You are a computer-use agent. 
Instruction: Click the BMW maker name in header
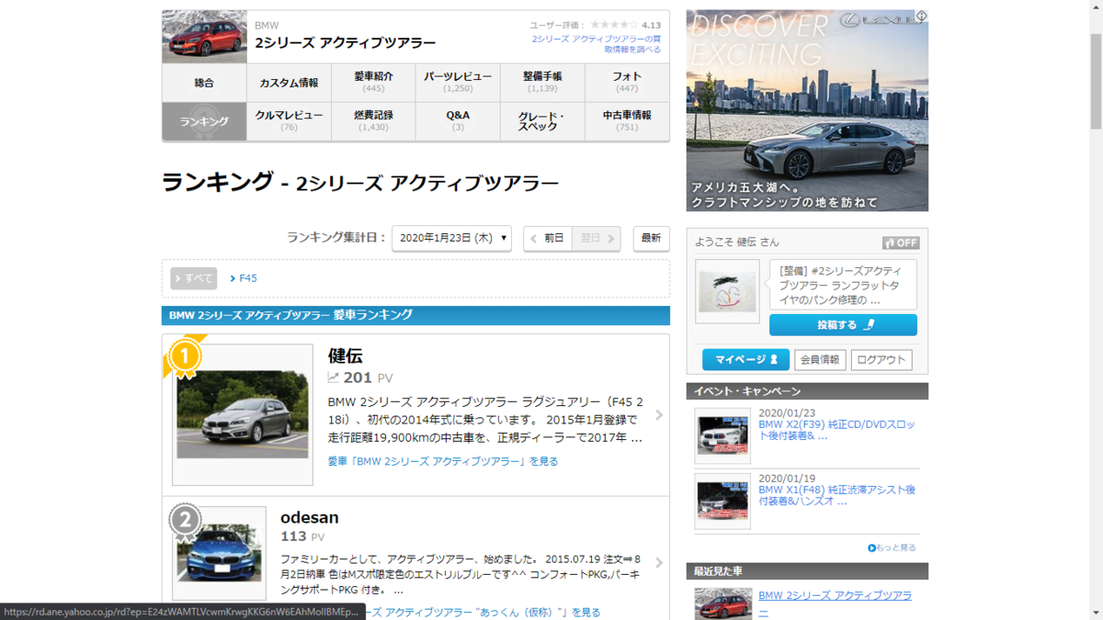click(x=267, y=26)
